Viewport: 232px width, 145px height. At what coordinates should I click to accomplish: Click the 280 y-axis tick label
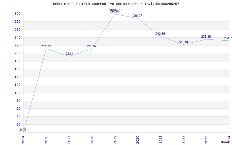pos(17,21)
